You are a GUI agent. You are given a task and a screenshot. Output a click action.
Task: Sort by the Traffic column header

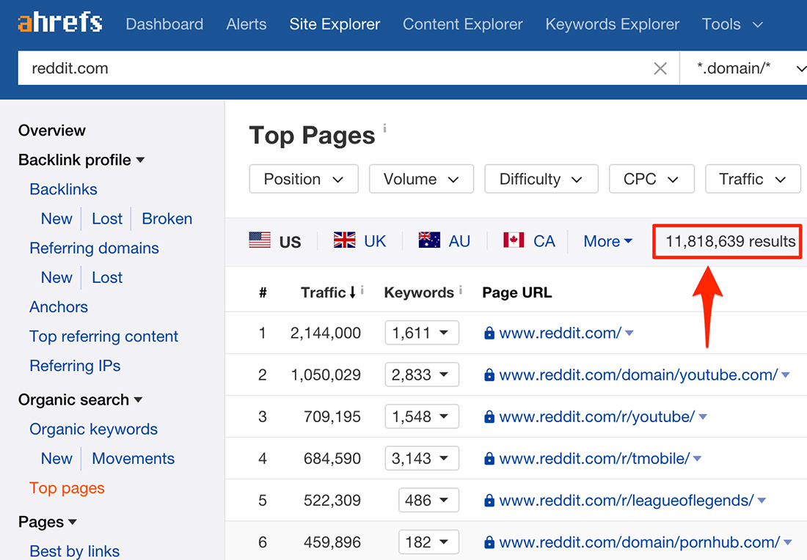pyautogui.click(x=329, y=292)
